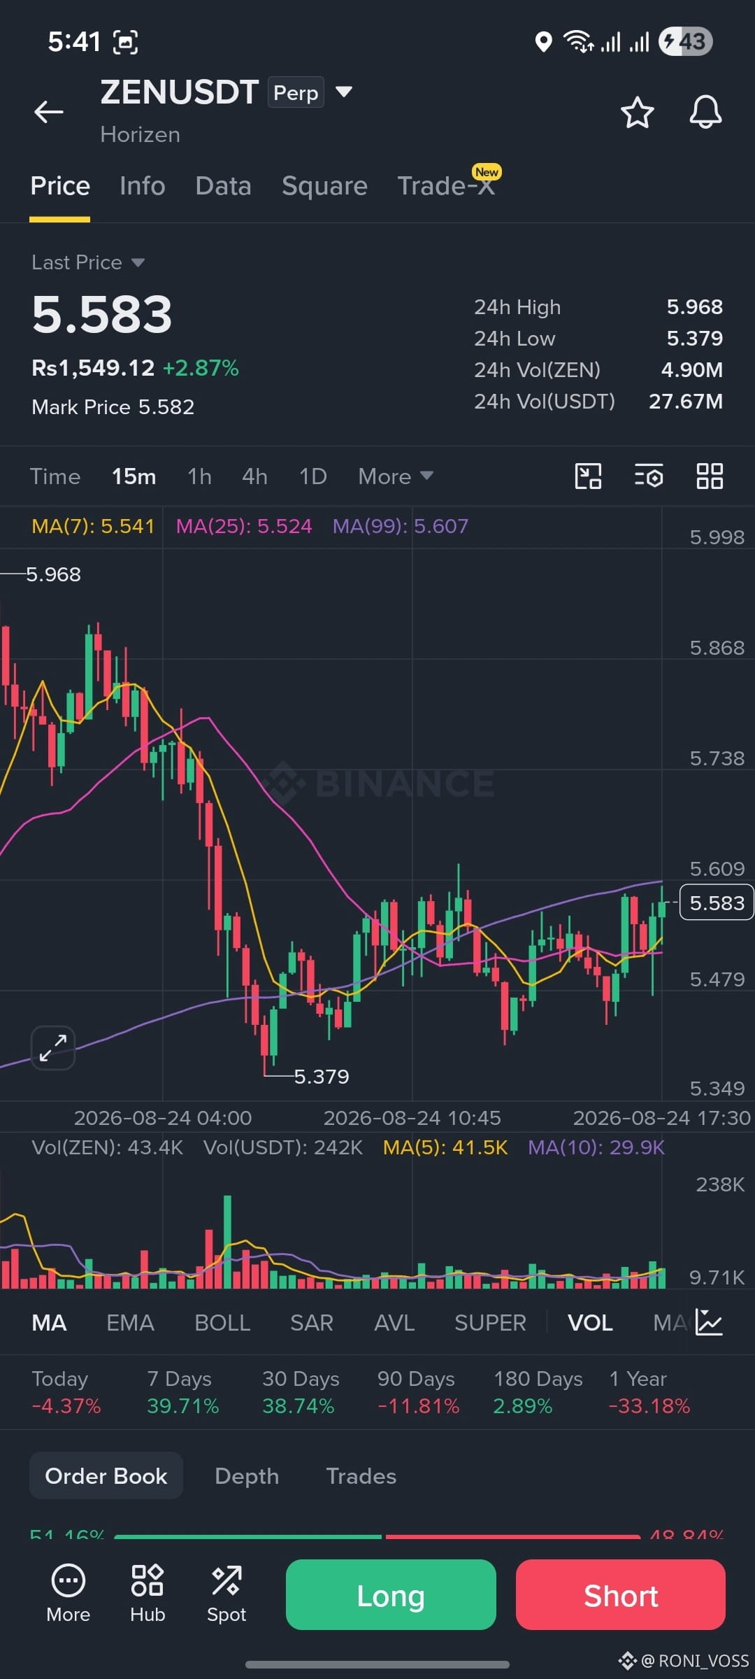The width and height of the screenshot is (755, 1679).
Task: Open indicator settings chart icon
Action: pos(709,1322)
